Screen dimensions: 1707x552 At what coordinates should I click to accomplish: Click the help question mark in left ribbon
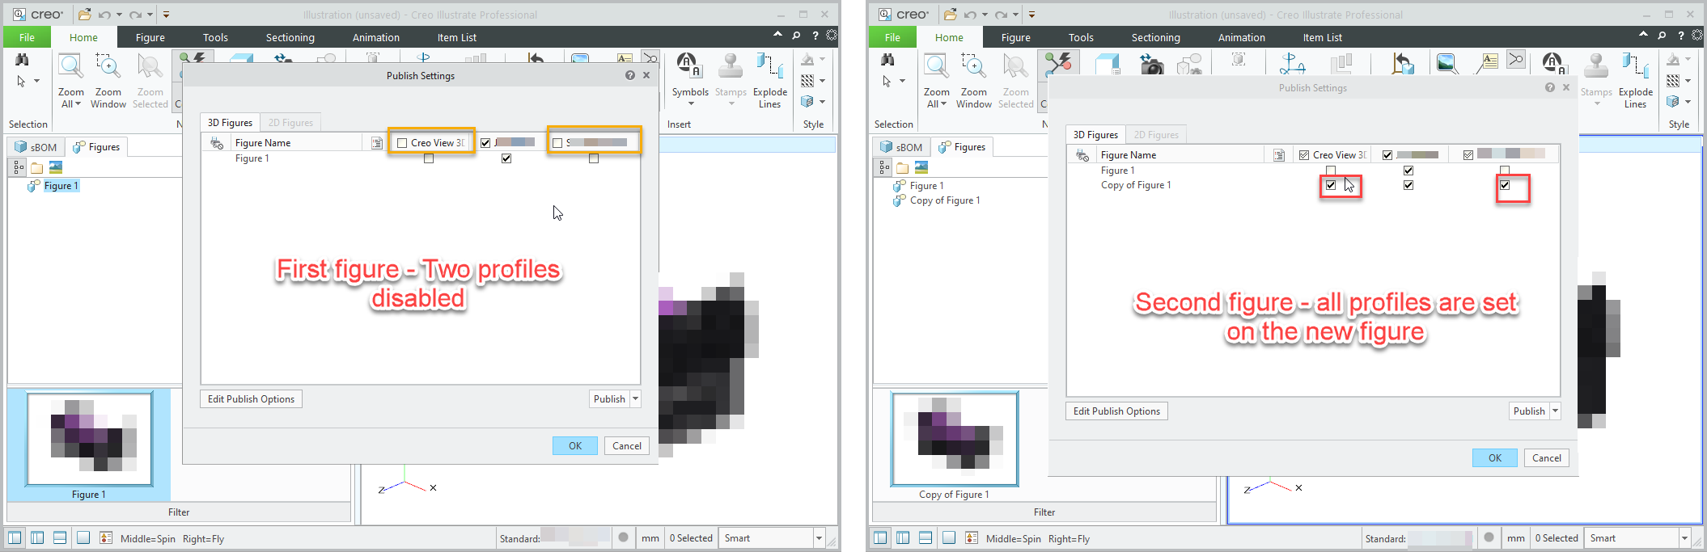click(815, 36)
